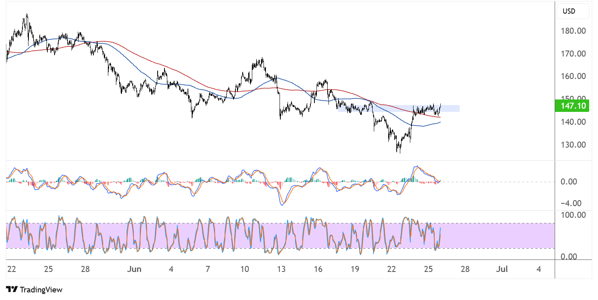Click the "Jul" date label on time axis
598x300 pixels.
click(502, 269)
